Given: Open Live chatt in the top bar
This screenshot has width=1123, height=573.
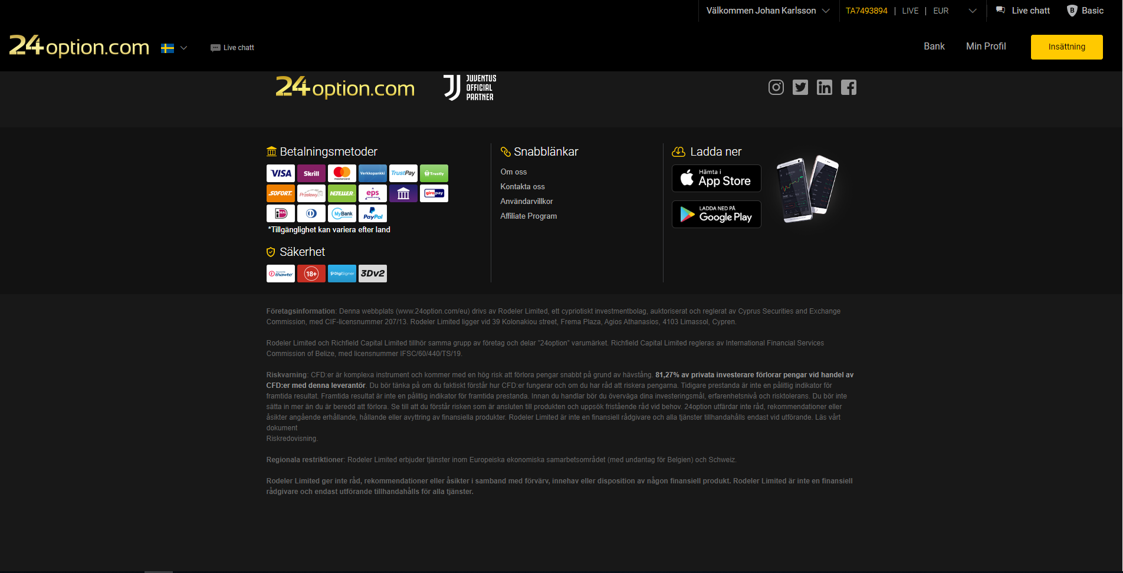Looking at the screenshot, I should [1023, 11].
